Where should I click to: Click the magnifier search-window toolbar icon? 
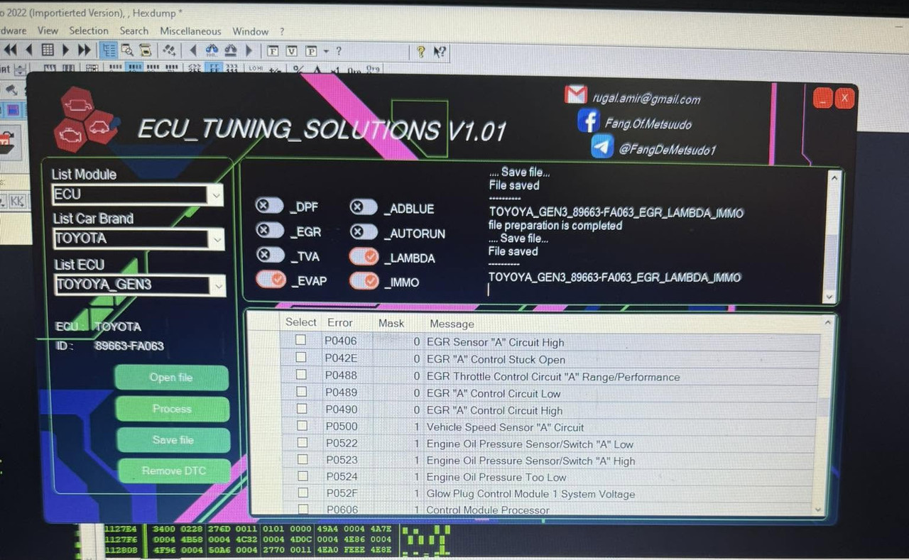tap(127, 50)
